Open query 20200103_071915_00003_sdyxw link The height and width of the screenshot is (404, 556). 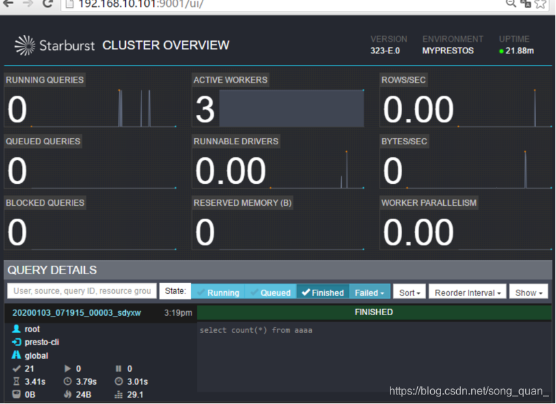pyautogui.click(x=77, y=312)
